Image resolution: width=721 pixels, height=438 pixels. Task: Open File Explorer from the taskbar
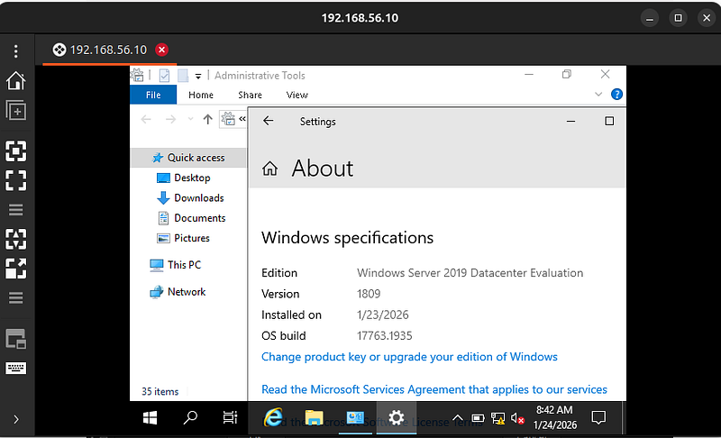[314, 418]
